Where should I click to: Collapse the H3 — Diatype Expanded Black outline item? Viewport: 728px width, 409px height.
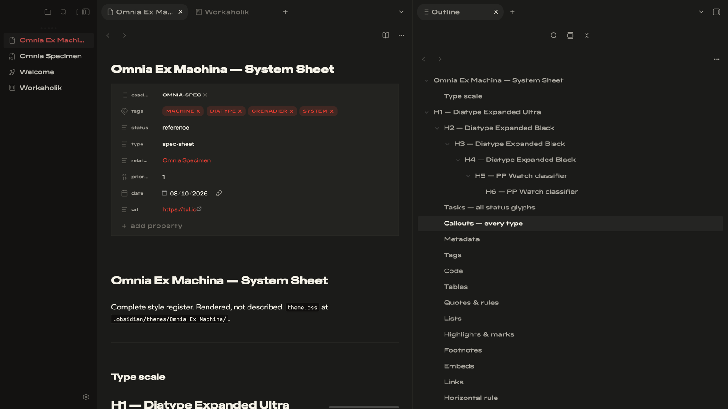447,144
